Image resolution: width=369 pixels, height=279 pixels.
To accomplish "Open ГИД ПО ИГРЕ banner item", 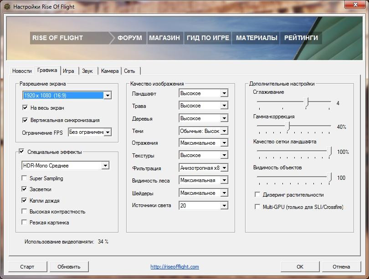I will [x=208, y=38].
